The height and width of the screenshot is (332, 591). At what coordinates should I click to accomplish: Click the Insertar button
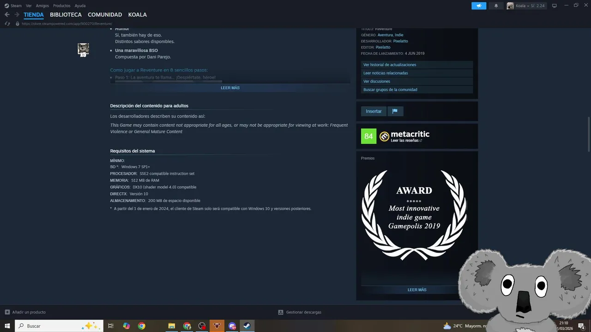374,111
